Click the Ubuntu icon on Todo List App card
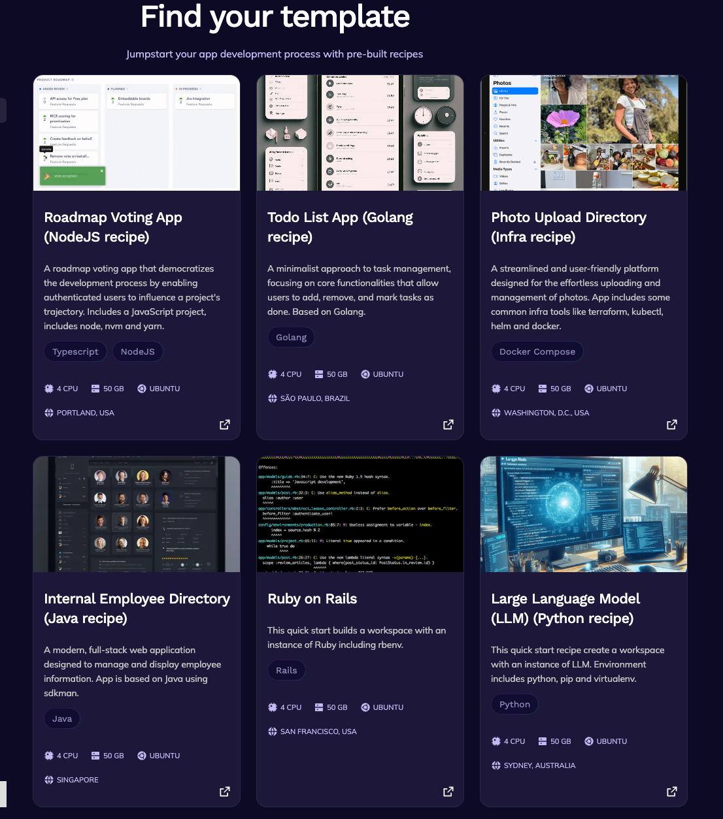The width and height of the screenshot is (723, 819). click(x=365, y=374)
